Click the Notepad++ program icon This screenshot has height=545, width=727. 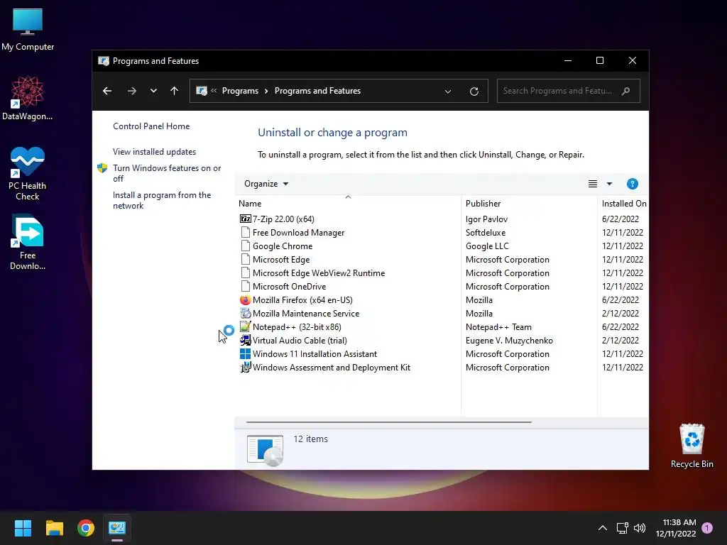(245, 326)
